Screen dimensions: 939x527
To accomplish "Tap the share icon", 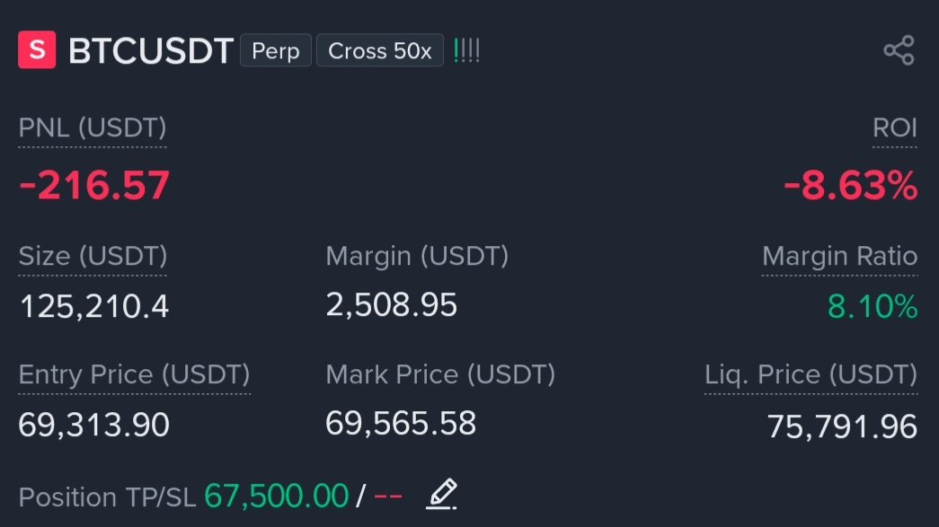I will (899, 50).
